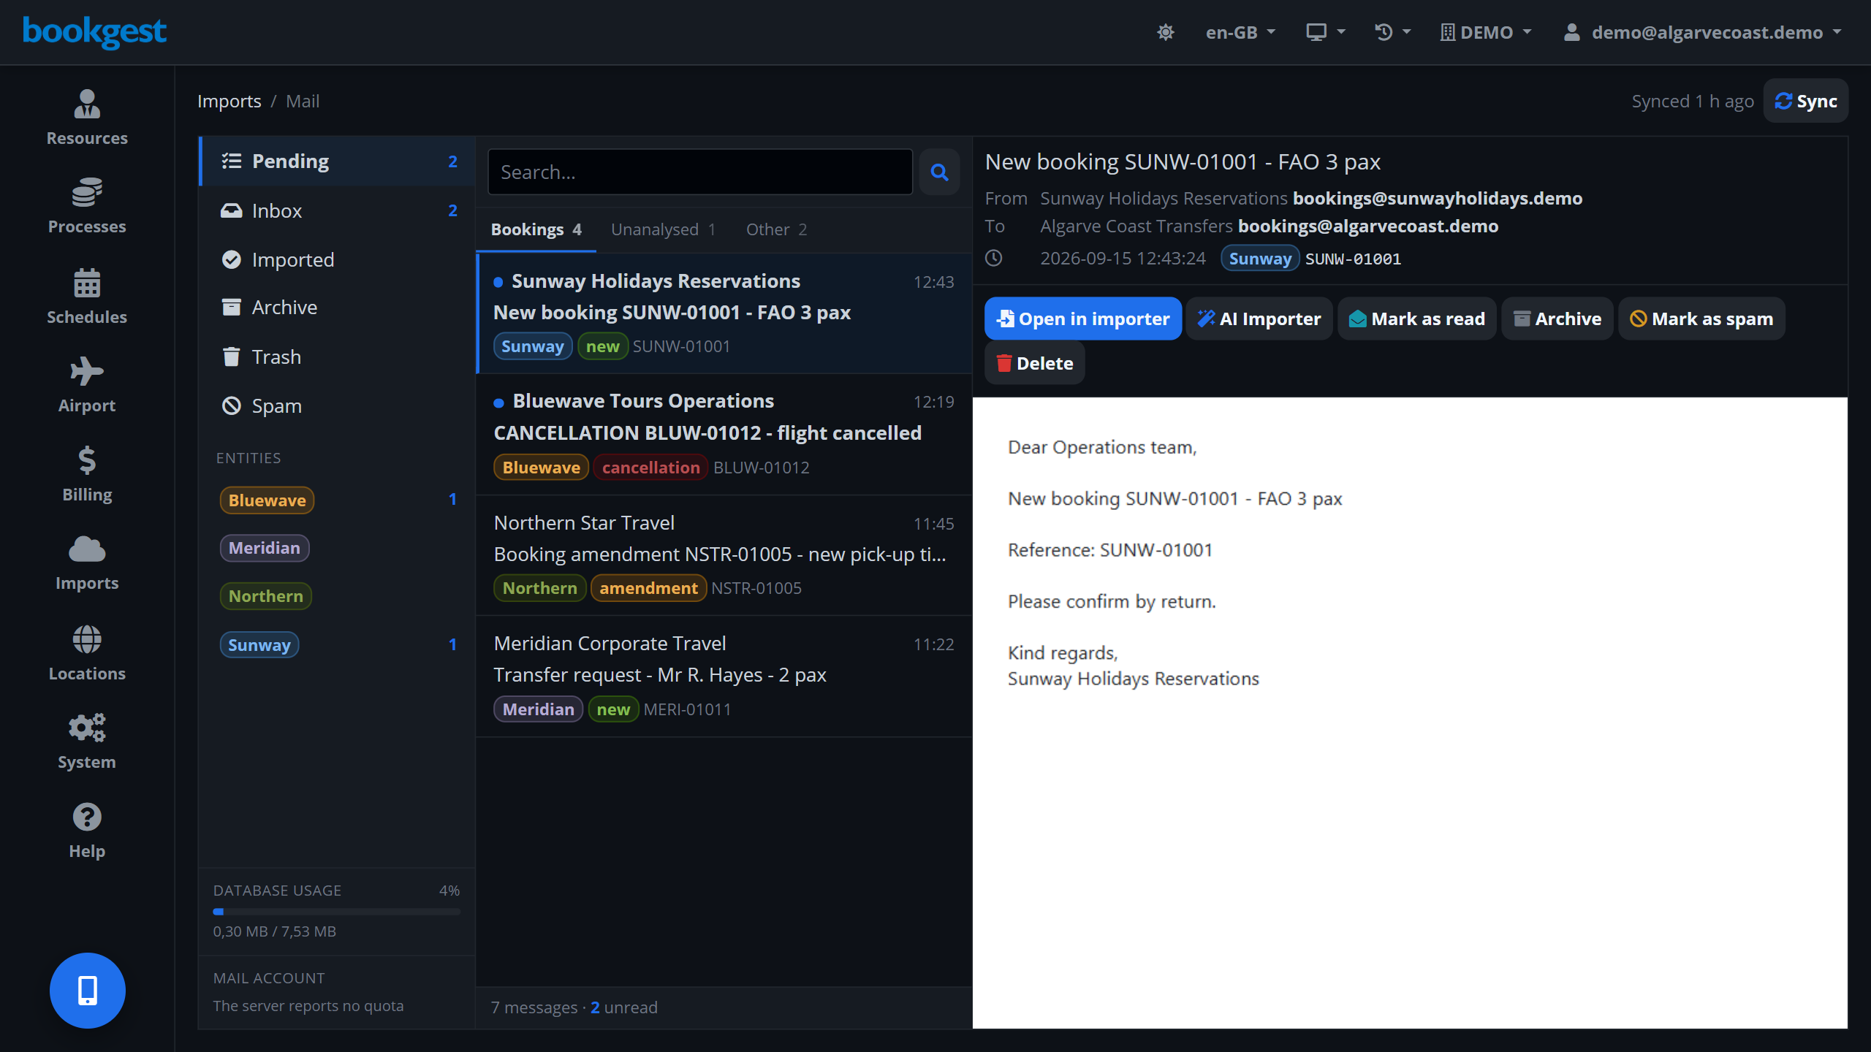Mark the message as spam
Screen dimensions: 1871x1052
pos(1701,319)
